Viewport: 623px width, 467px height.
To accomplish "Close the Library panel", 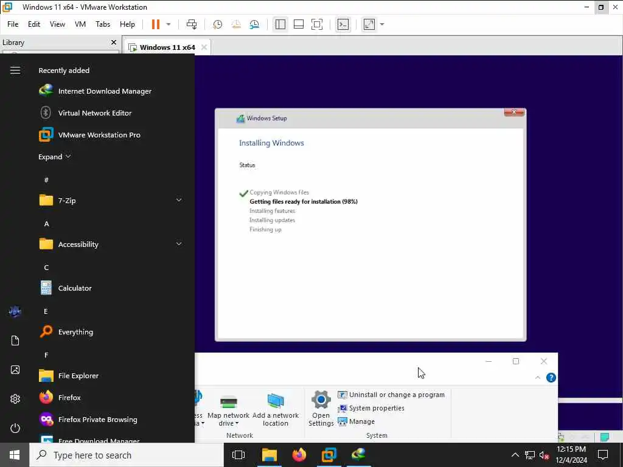I will (x=114, y=42).
